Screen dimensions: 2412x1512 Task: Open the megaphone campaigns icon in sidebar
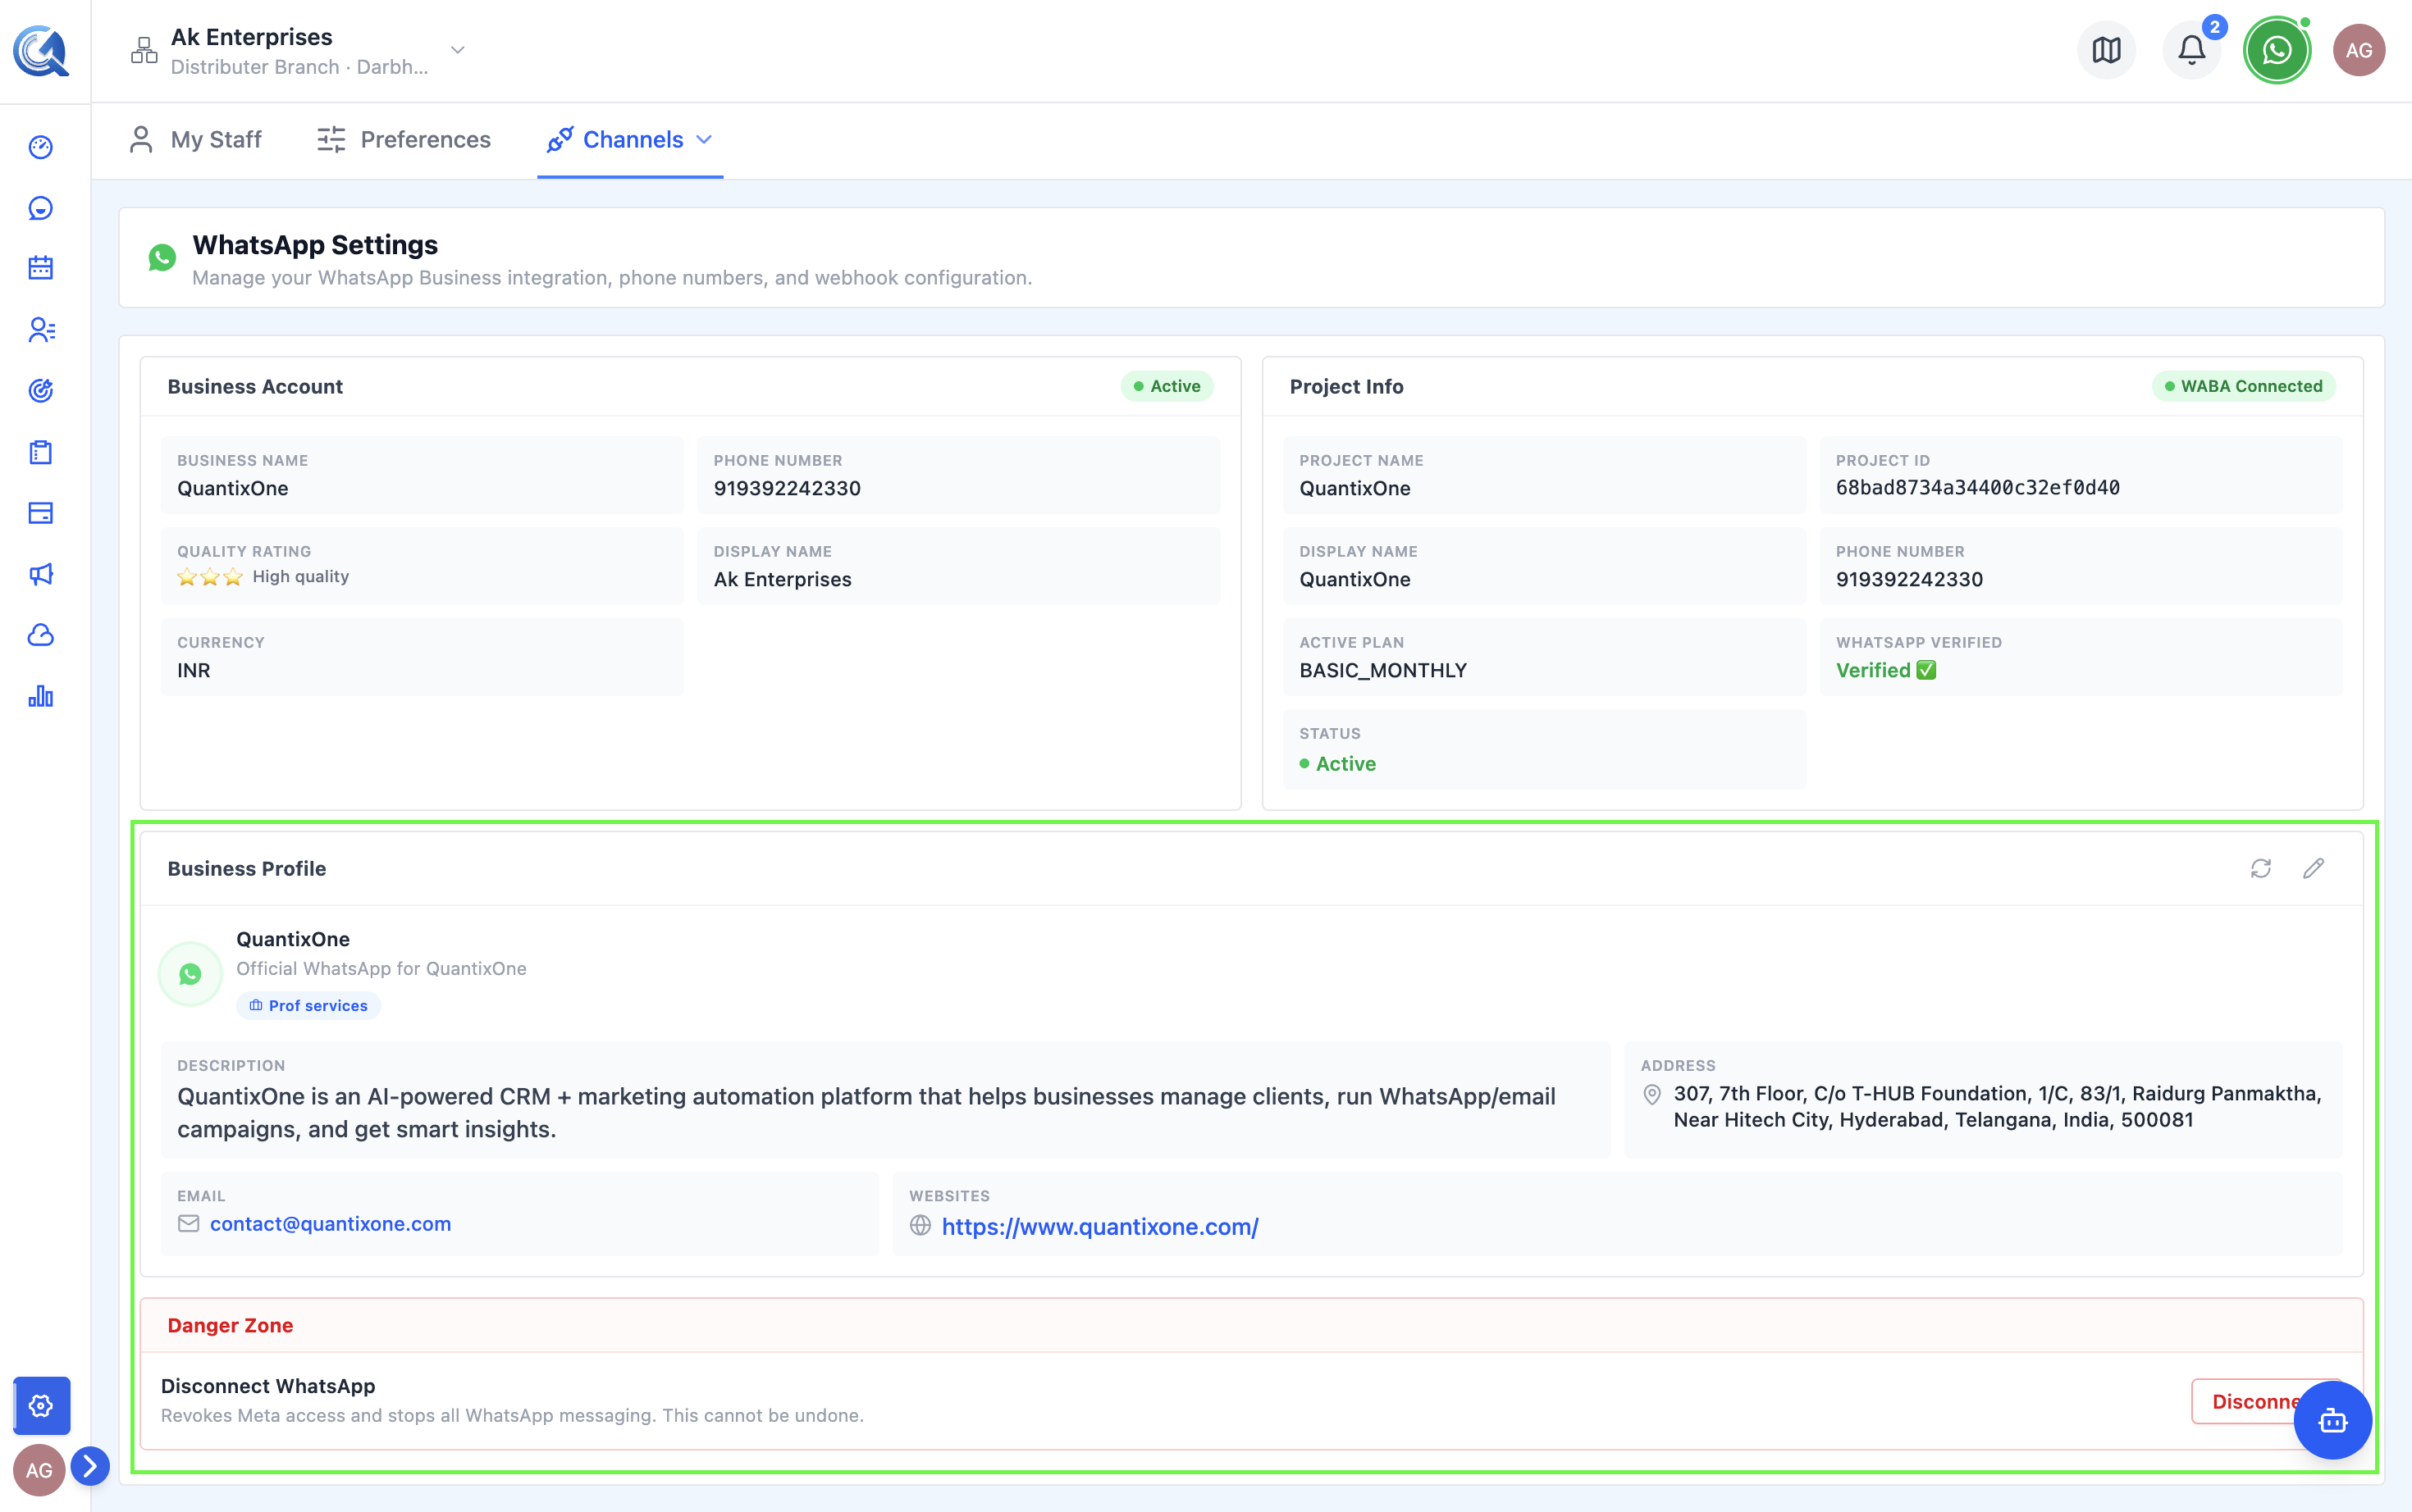click(41, 574)
